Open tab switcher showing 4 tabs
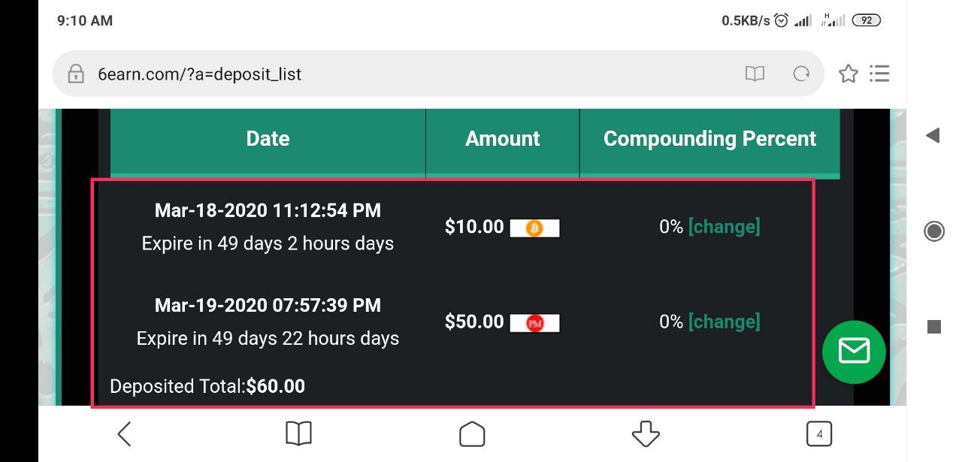962x462 pixels. point(818,433)
